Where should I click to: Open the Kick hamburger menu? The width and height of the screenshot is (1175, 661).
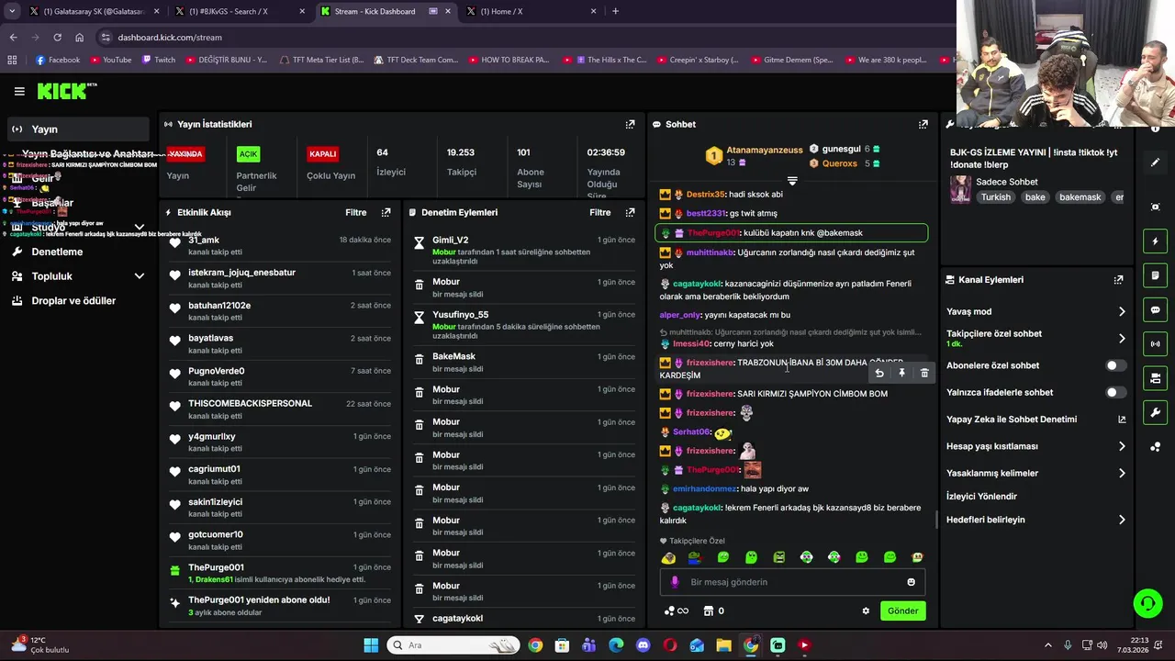pos(19,91)
